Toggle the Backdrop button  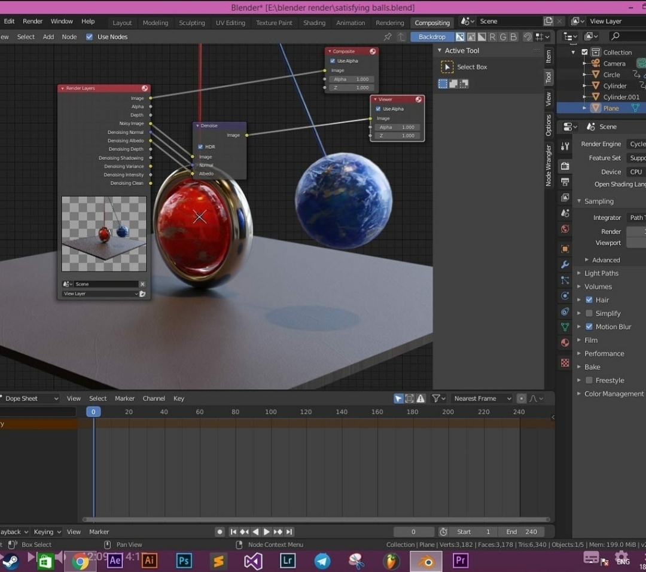(432, 37)
